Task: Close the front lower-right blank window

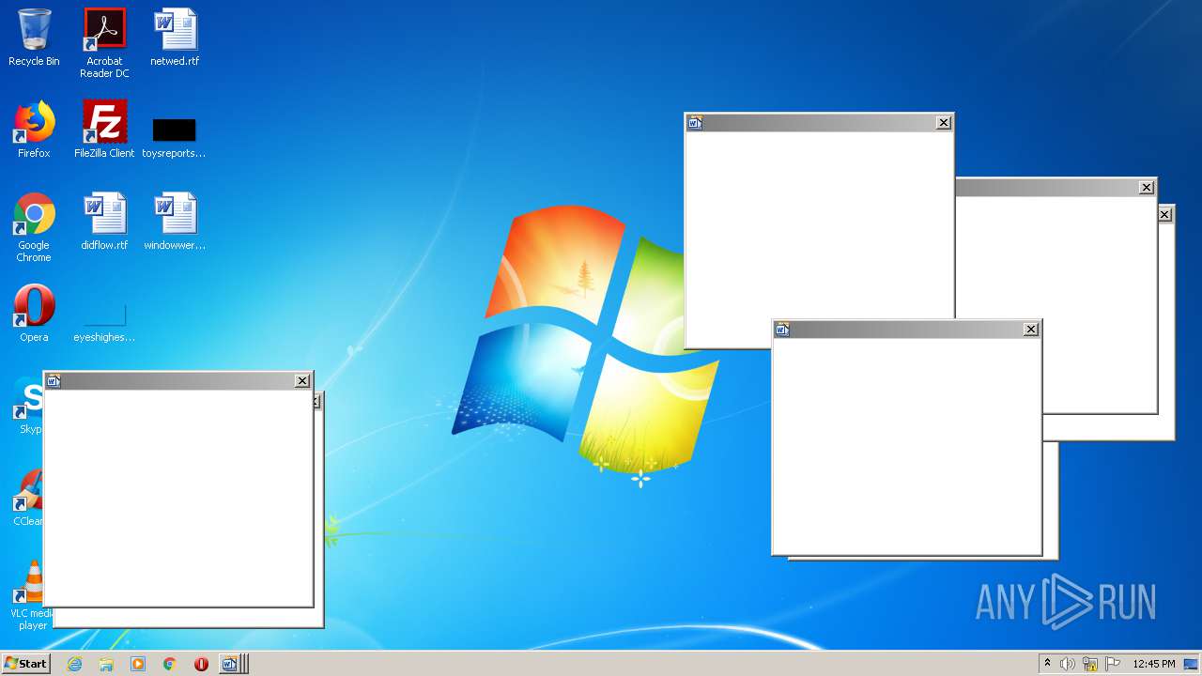Action: [x=1031, y=330]
